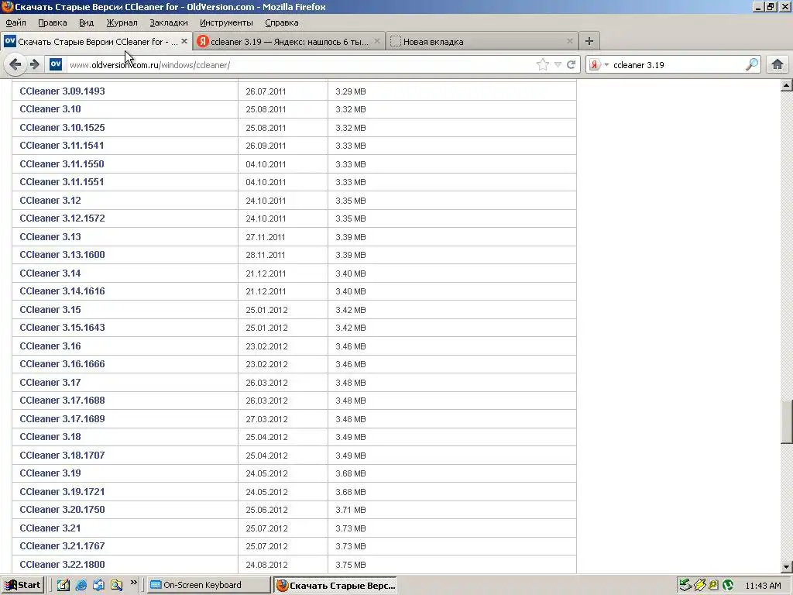The width and height of the screenshot is (793, 595).
Task: Switch to On-Screen Keyboard taskbar button
Action: click(x=209, y=585)
